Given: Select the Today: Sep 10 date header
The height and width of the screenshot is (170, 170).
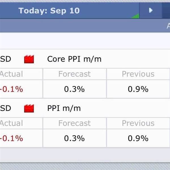Looking at the screenshot, I should click(49, 11).
